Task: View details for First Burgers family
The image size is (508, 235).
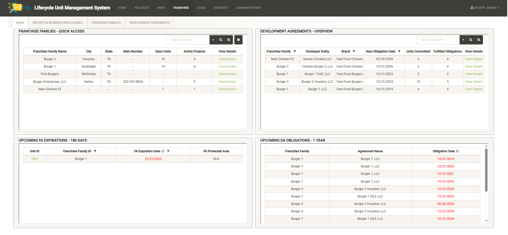Action: click(227, 74)
